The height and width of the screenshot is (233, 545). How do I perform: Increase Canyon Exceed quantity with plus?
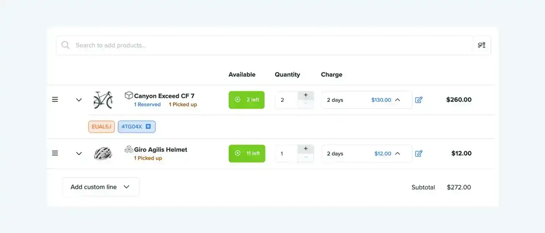[x=306, y=95]
